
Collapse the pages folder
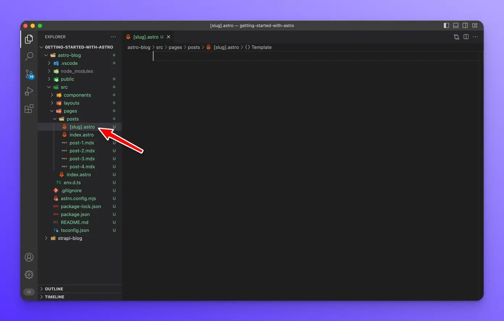click(x=80, y=111)
